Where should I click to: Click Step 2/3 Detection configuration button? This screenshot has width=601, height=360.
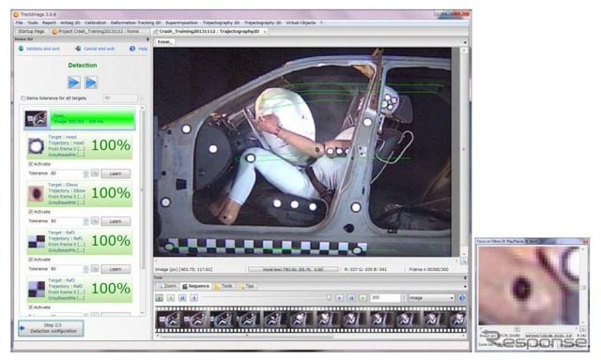tap(51, 328)
